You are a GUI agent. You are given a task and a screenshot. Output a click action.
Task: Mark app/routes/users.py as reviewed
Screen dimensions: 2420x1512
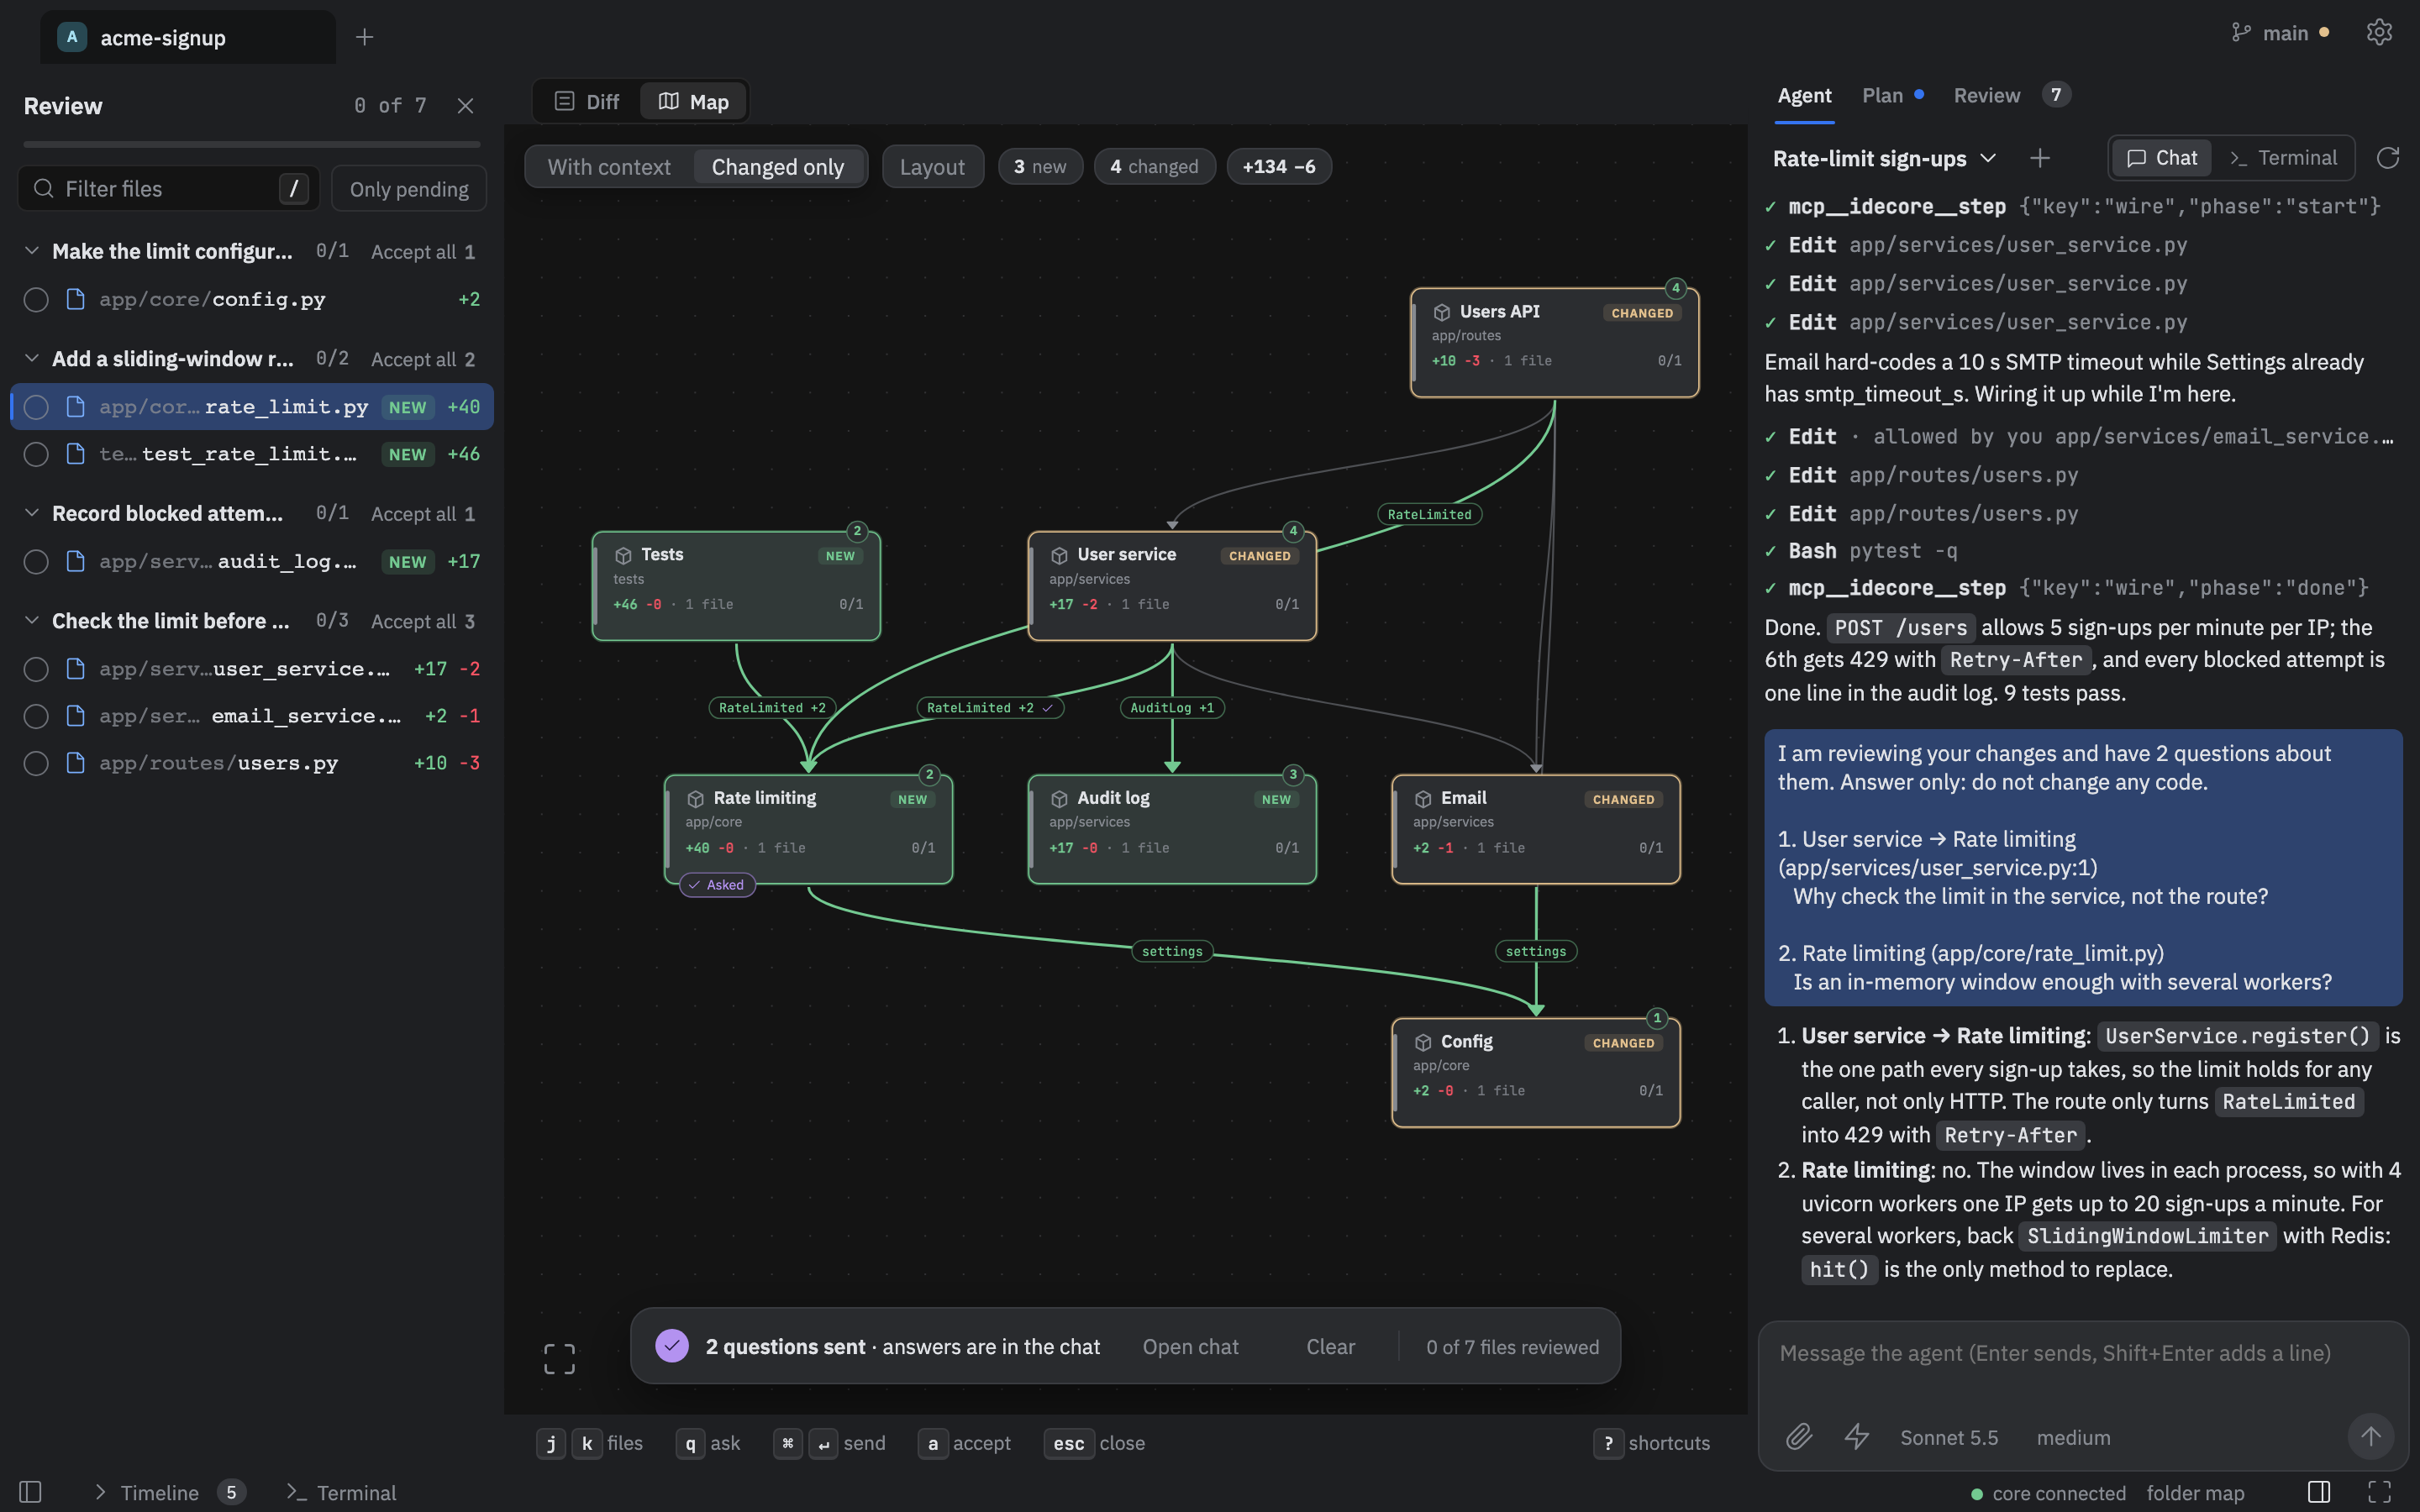coord(36,763)
